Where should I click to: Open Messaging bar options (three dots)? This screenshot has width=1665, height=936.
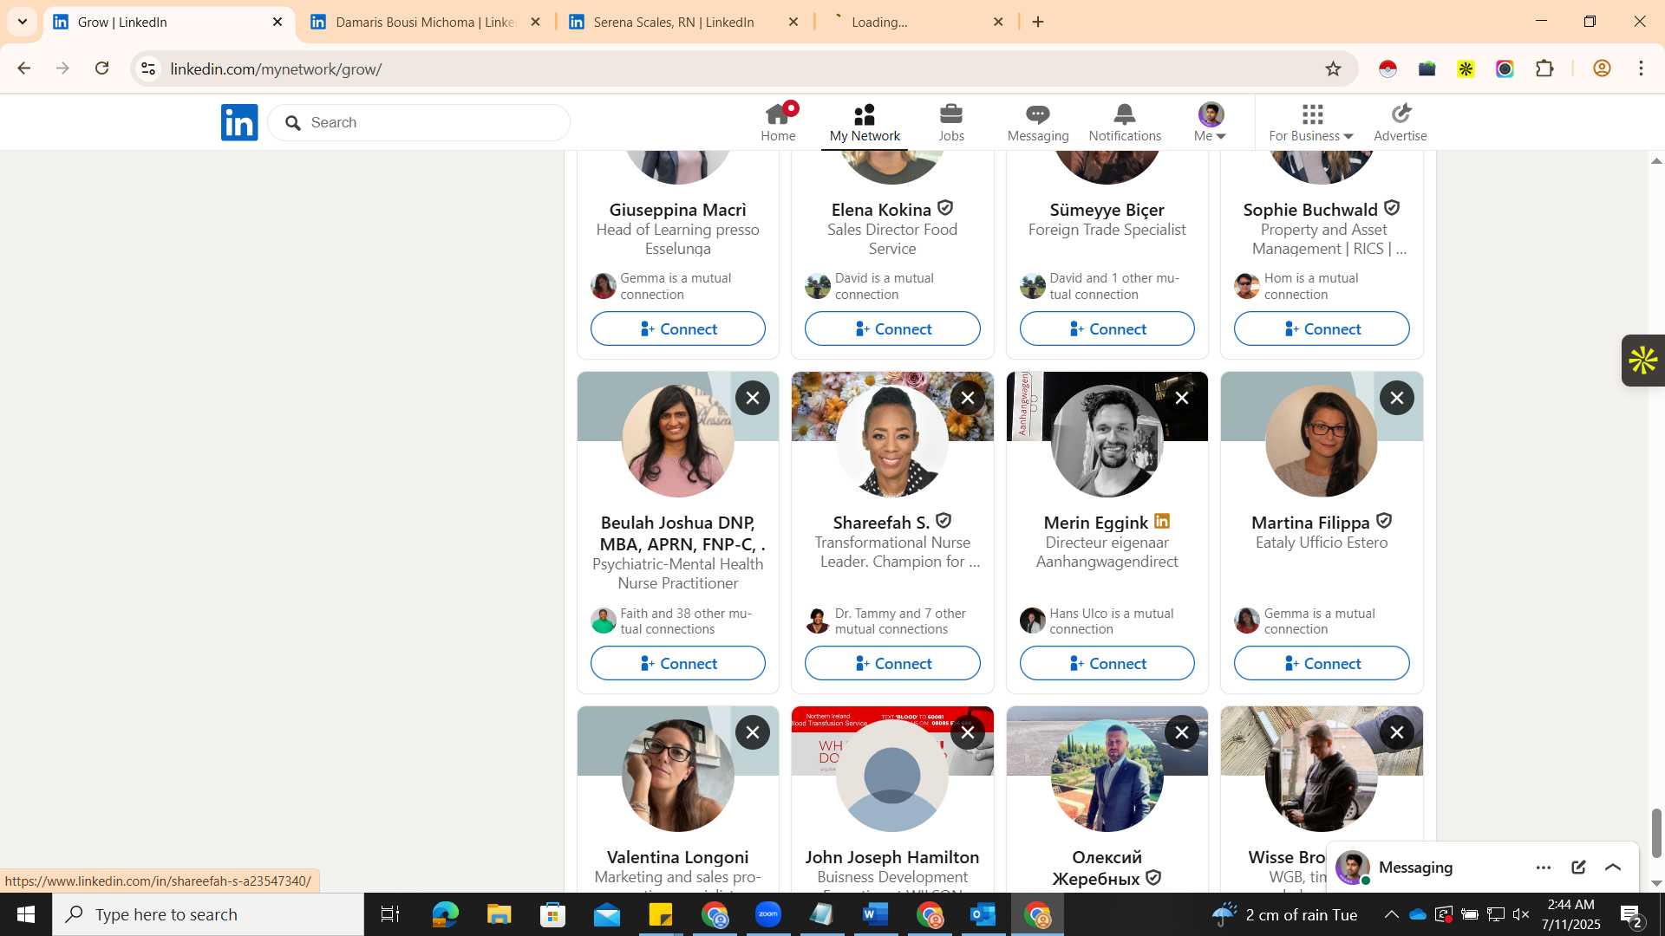point(1544,867)
